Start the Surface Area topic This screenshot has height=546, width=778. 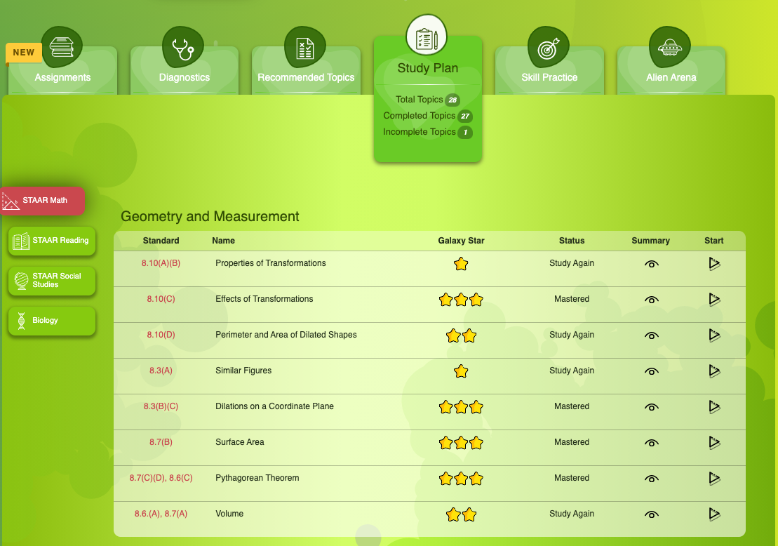pyautogui.click(x=714, y=442)
